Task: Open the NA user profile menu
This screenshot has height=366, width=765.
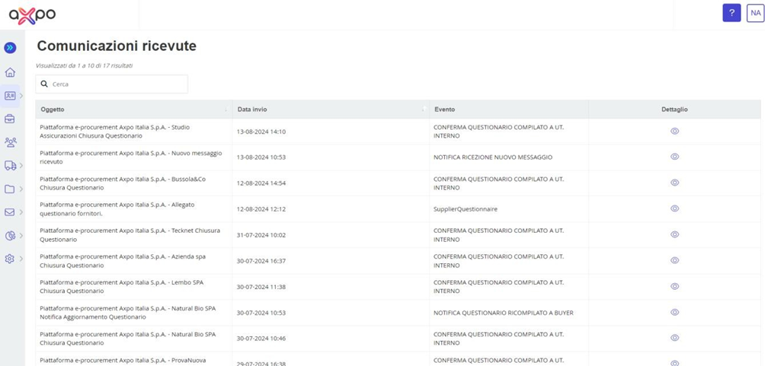Action: point(755,13)
